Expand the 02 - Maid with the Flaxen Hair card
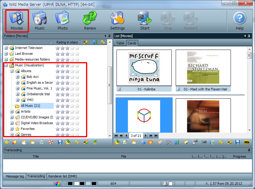The height and width of the screenshot is (189, 255). click(x=178, y=89)
